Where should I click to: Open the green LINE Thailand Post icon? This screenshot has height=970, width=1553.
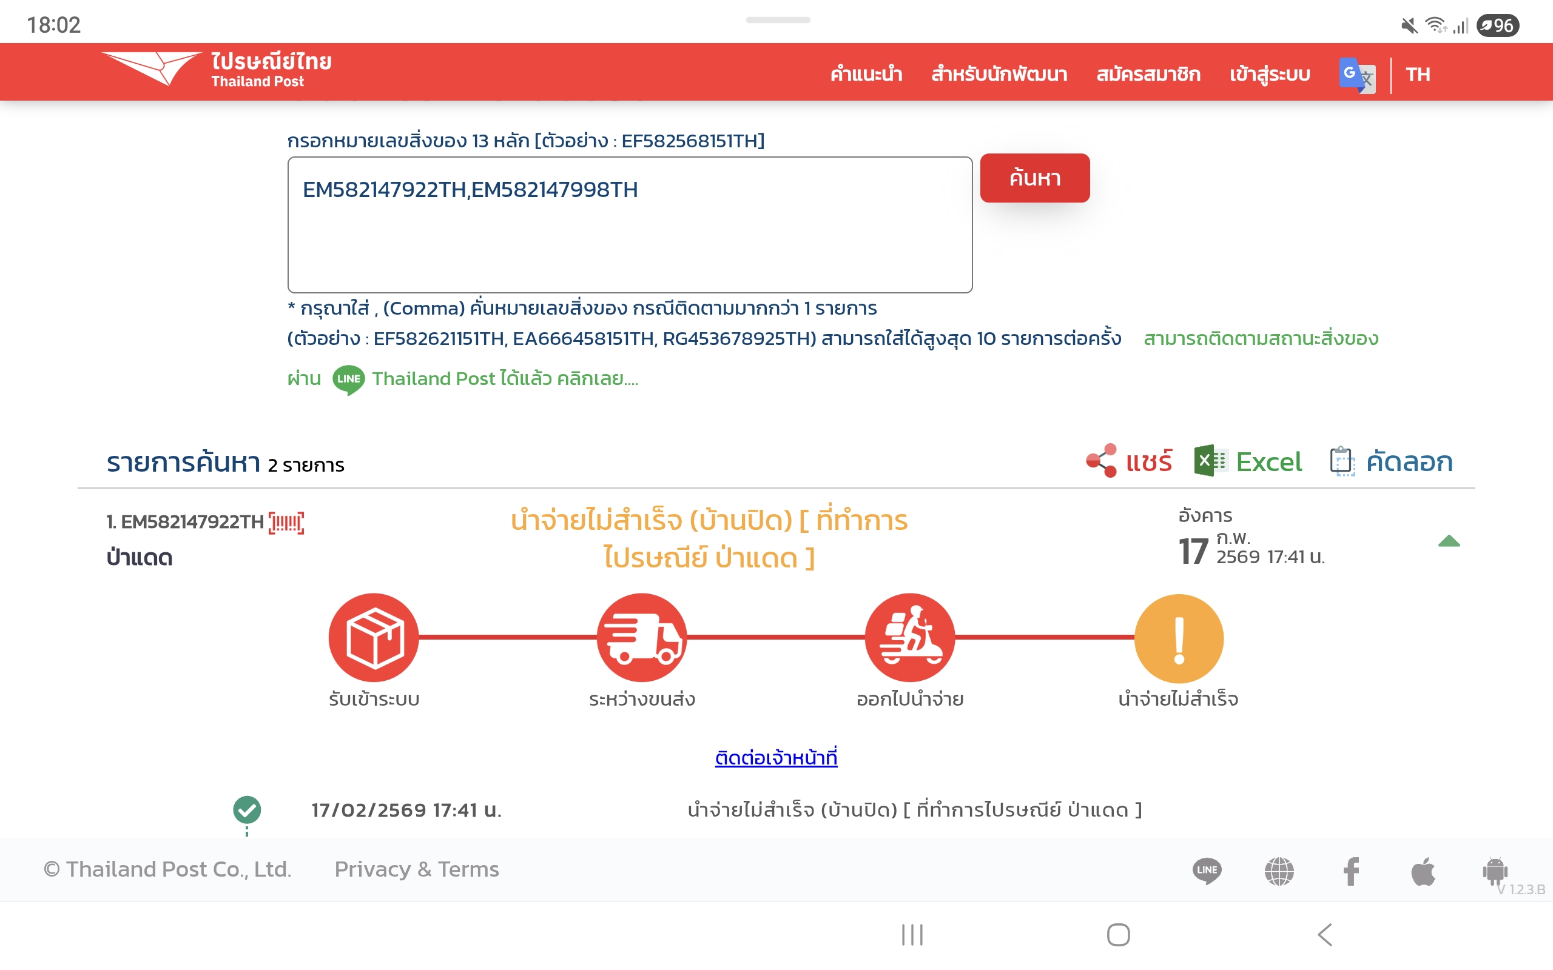[348, 379]
